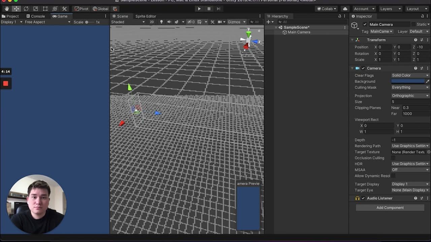The image size is (431, 242).
Task: Toggle Allow Dynamic Resolution checkbox
Action: (393, 176)
